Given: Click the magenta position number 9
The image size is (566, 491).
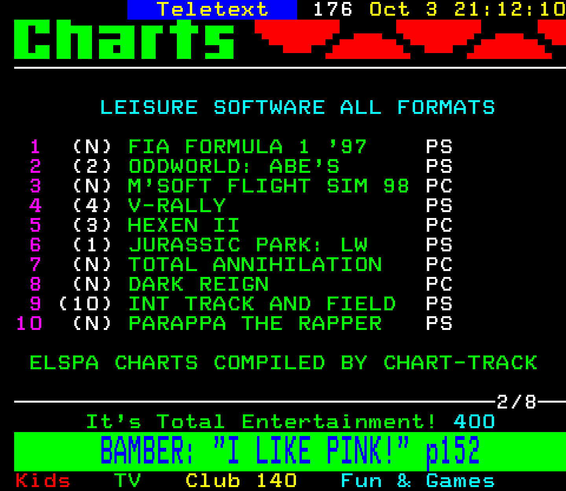Looking at the screenshot, I should point(35,304).
